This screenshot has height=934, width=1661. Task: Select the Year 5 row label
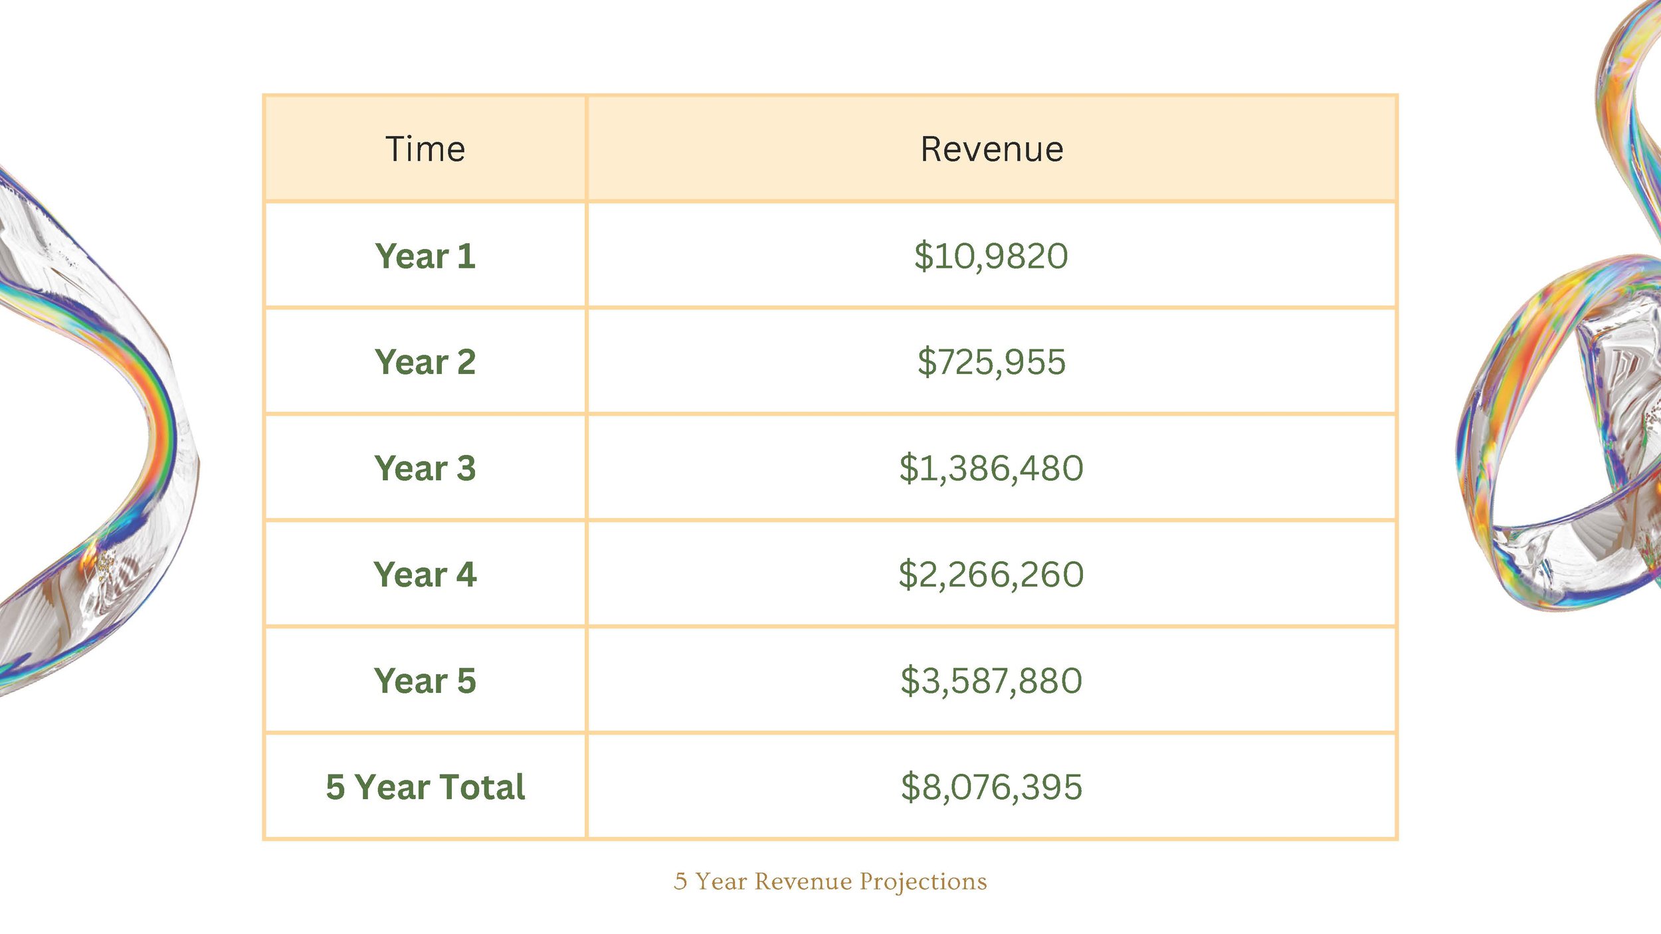[425, 681]
